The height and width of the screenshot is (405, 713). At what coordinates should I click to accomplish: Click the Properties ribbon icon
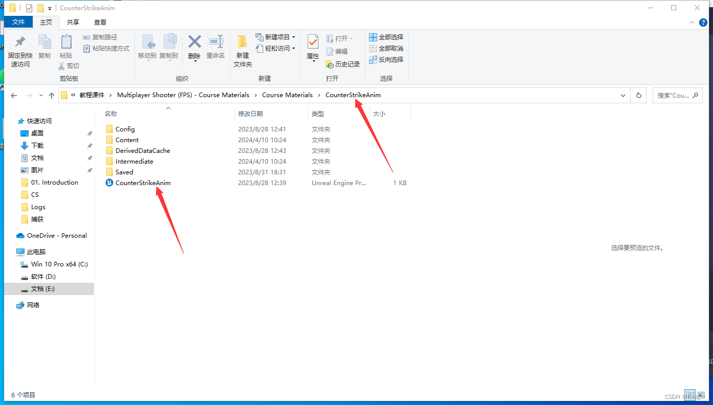pos(313,42)
